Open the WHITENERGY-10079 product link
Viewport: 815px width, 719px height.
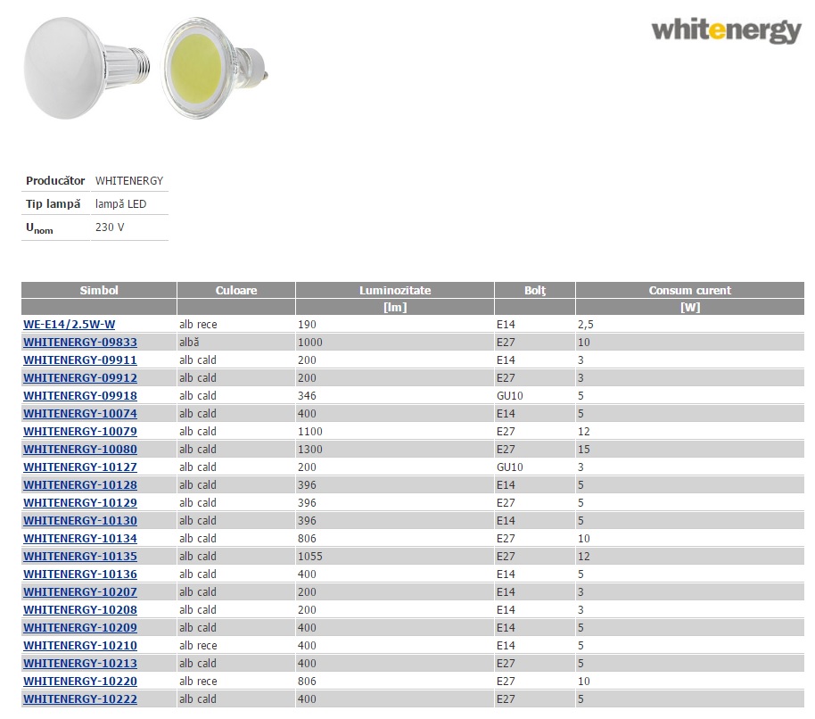(x=80, y=432)
